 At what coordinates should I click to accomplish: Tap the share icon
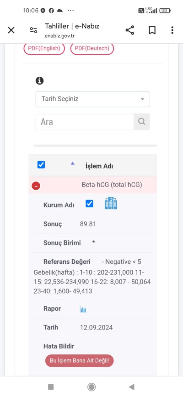(x=130, y=30)
